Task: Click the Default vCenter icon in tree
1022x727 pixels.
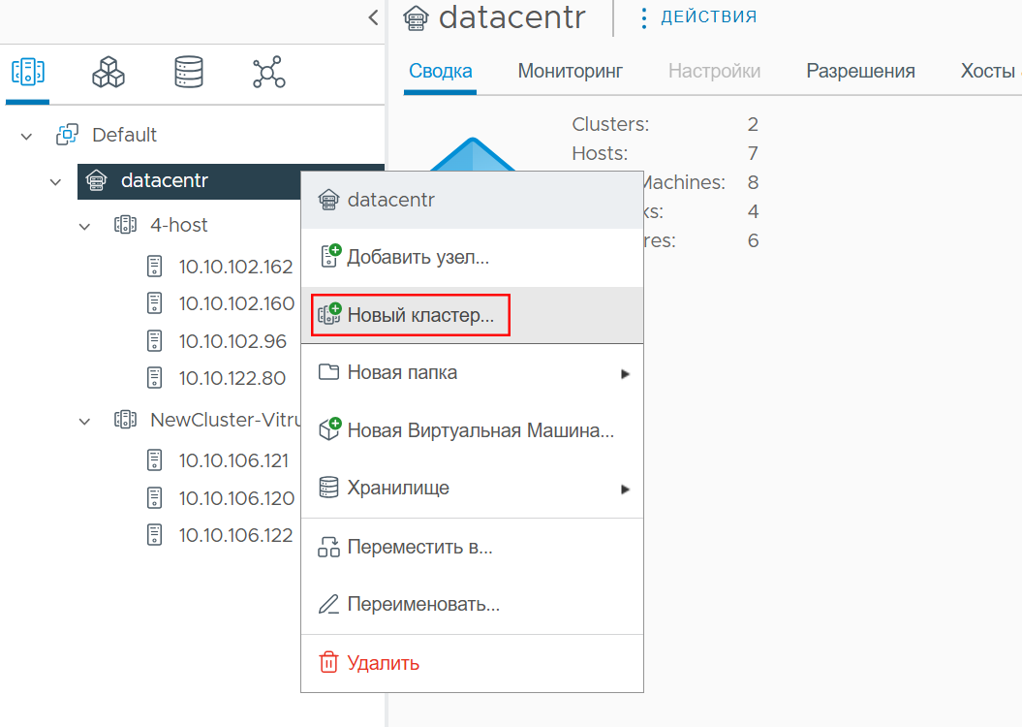Action: click(67, 135)
